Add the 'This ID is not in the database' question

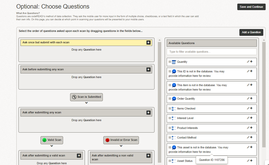click(251, 71)
